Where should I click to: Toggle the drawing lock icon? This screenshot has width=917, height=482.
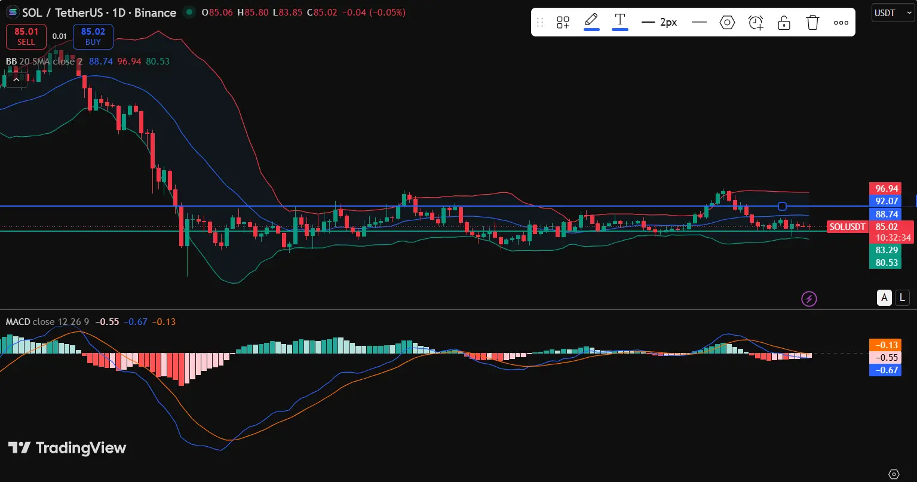coord(784,23)
